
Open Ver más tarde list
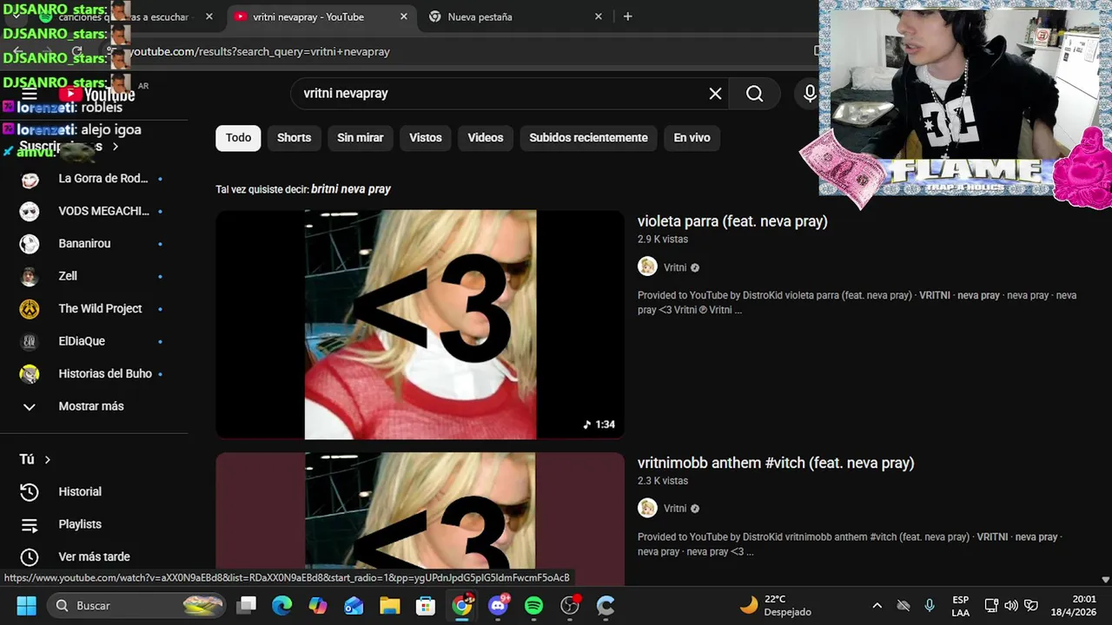tap(94, 556)
